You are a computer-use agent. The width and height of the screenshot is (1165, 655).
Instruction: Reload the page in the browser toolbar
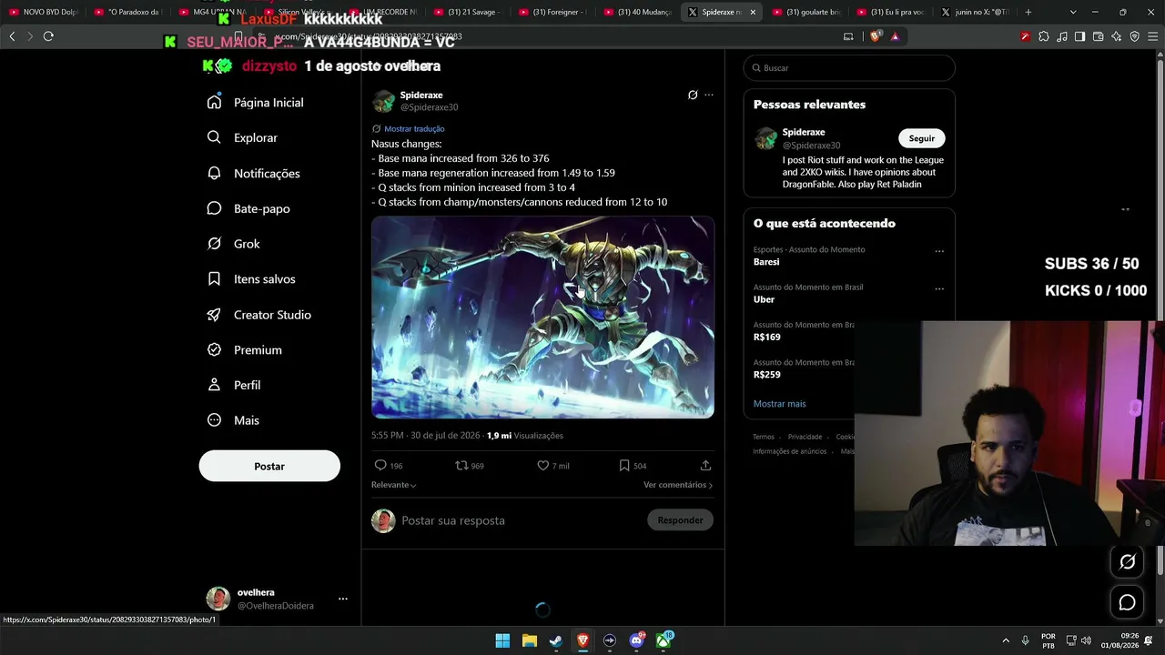point(48,36)
